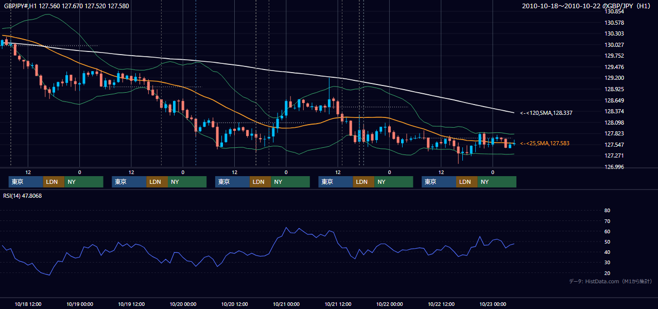Click price axis value 127.271

614,156
